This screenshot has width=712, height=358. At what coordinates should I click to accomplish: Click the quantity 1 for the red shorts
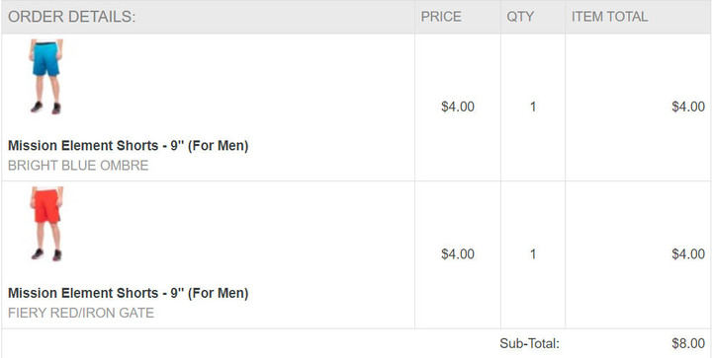click(x=533, y=254)
